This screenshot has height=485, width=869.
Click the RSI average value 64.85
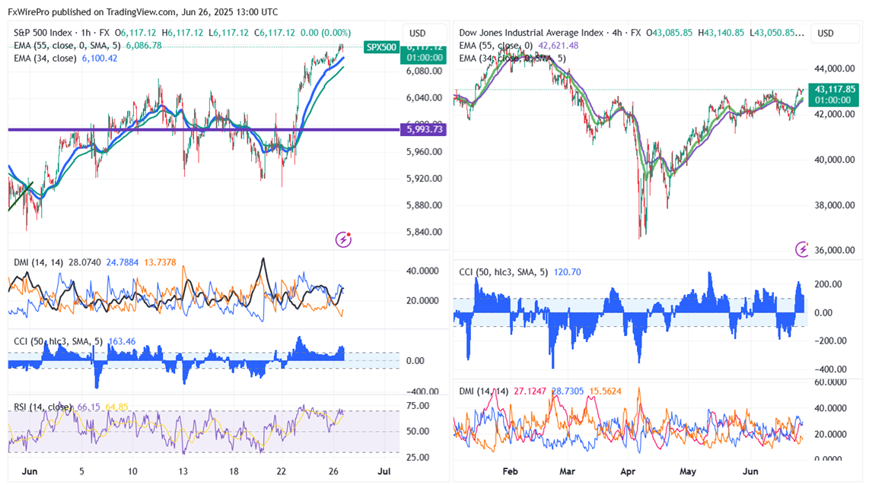point(116,407)
